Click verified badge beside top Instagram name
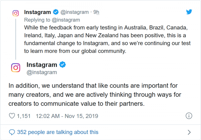 click(x=56, y=12)
